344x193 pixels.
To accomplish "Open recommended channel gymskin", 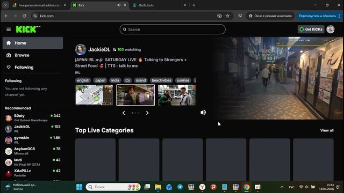I will pyautogui.click(x=33, y=140).
